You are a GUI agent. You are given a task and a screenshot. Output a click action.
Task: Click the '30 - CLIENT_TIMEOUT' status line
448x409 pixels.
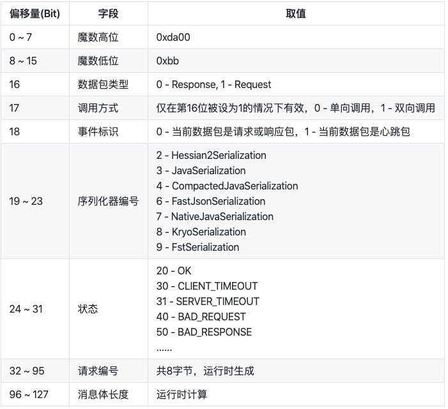[x=206, y=286]
